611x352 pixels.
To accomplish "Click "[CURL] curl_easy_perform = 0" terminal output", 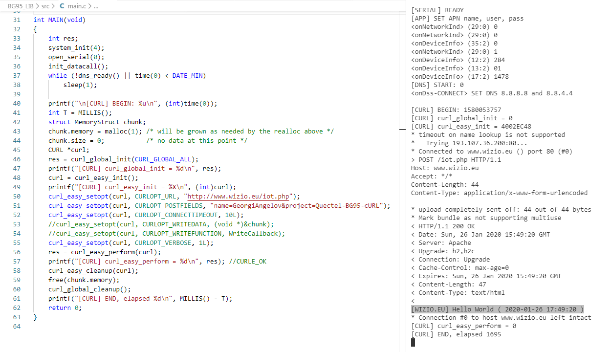I will click(464, 326).
